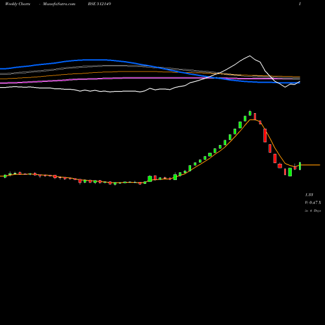
Task: Click the 'V: 0.47 X' volume text
Action: coord(313,203)
